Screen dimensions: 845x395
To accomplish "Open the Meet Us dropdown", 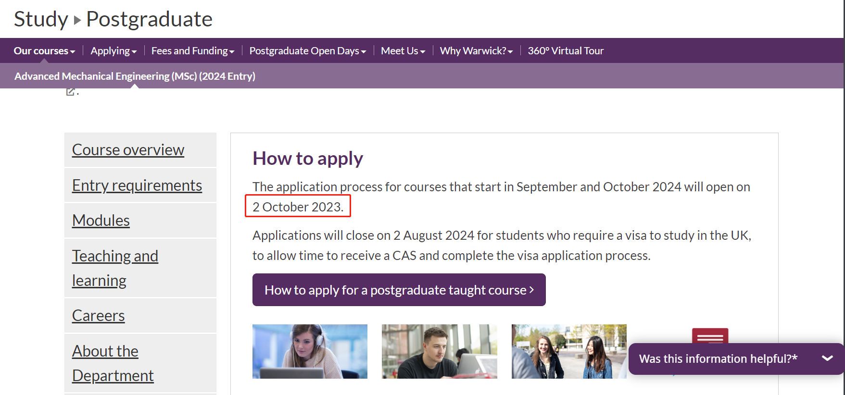I will [403, 51].
